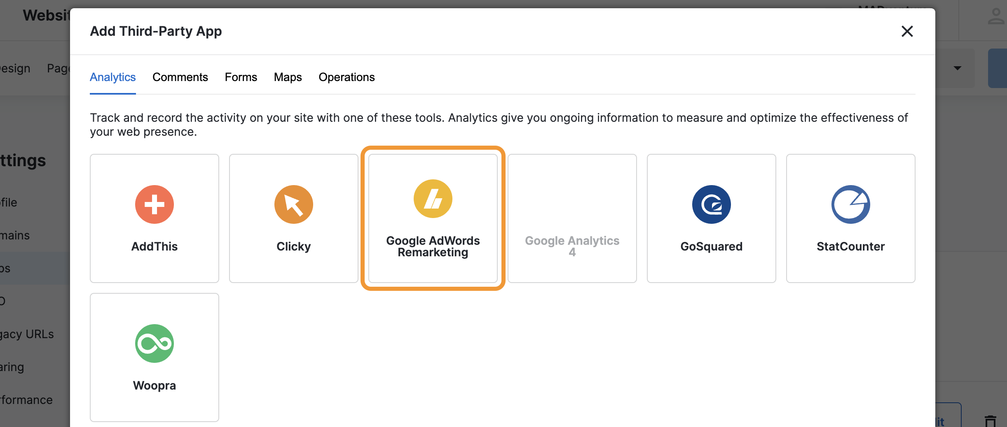Screen dimensions: 1007x427
Task: Open Legacy URLs in background sidebar
Action: coord(27,334)
